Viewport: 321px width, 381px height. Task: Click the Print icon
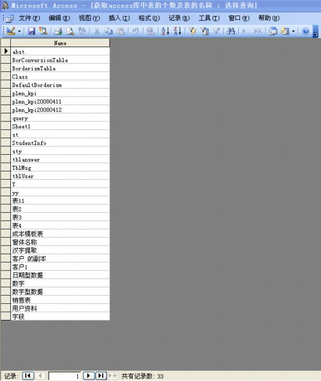pyautogui.click(x=58, y=31)
